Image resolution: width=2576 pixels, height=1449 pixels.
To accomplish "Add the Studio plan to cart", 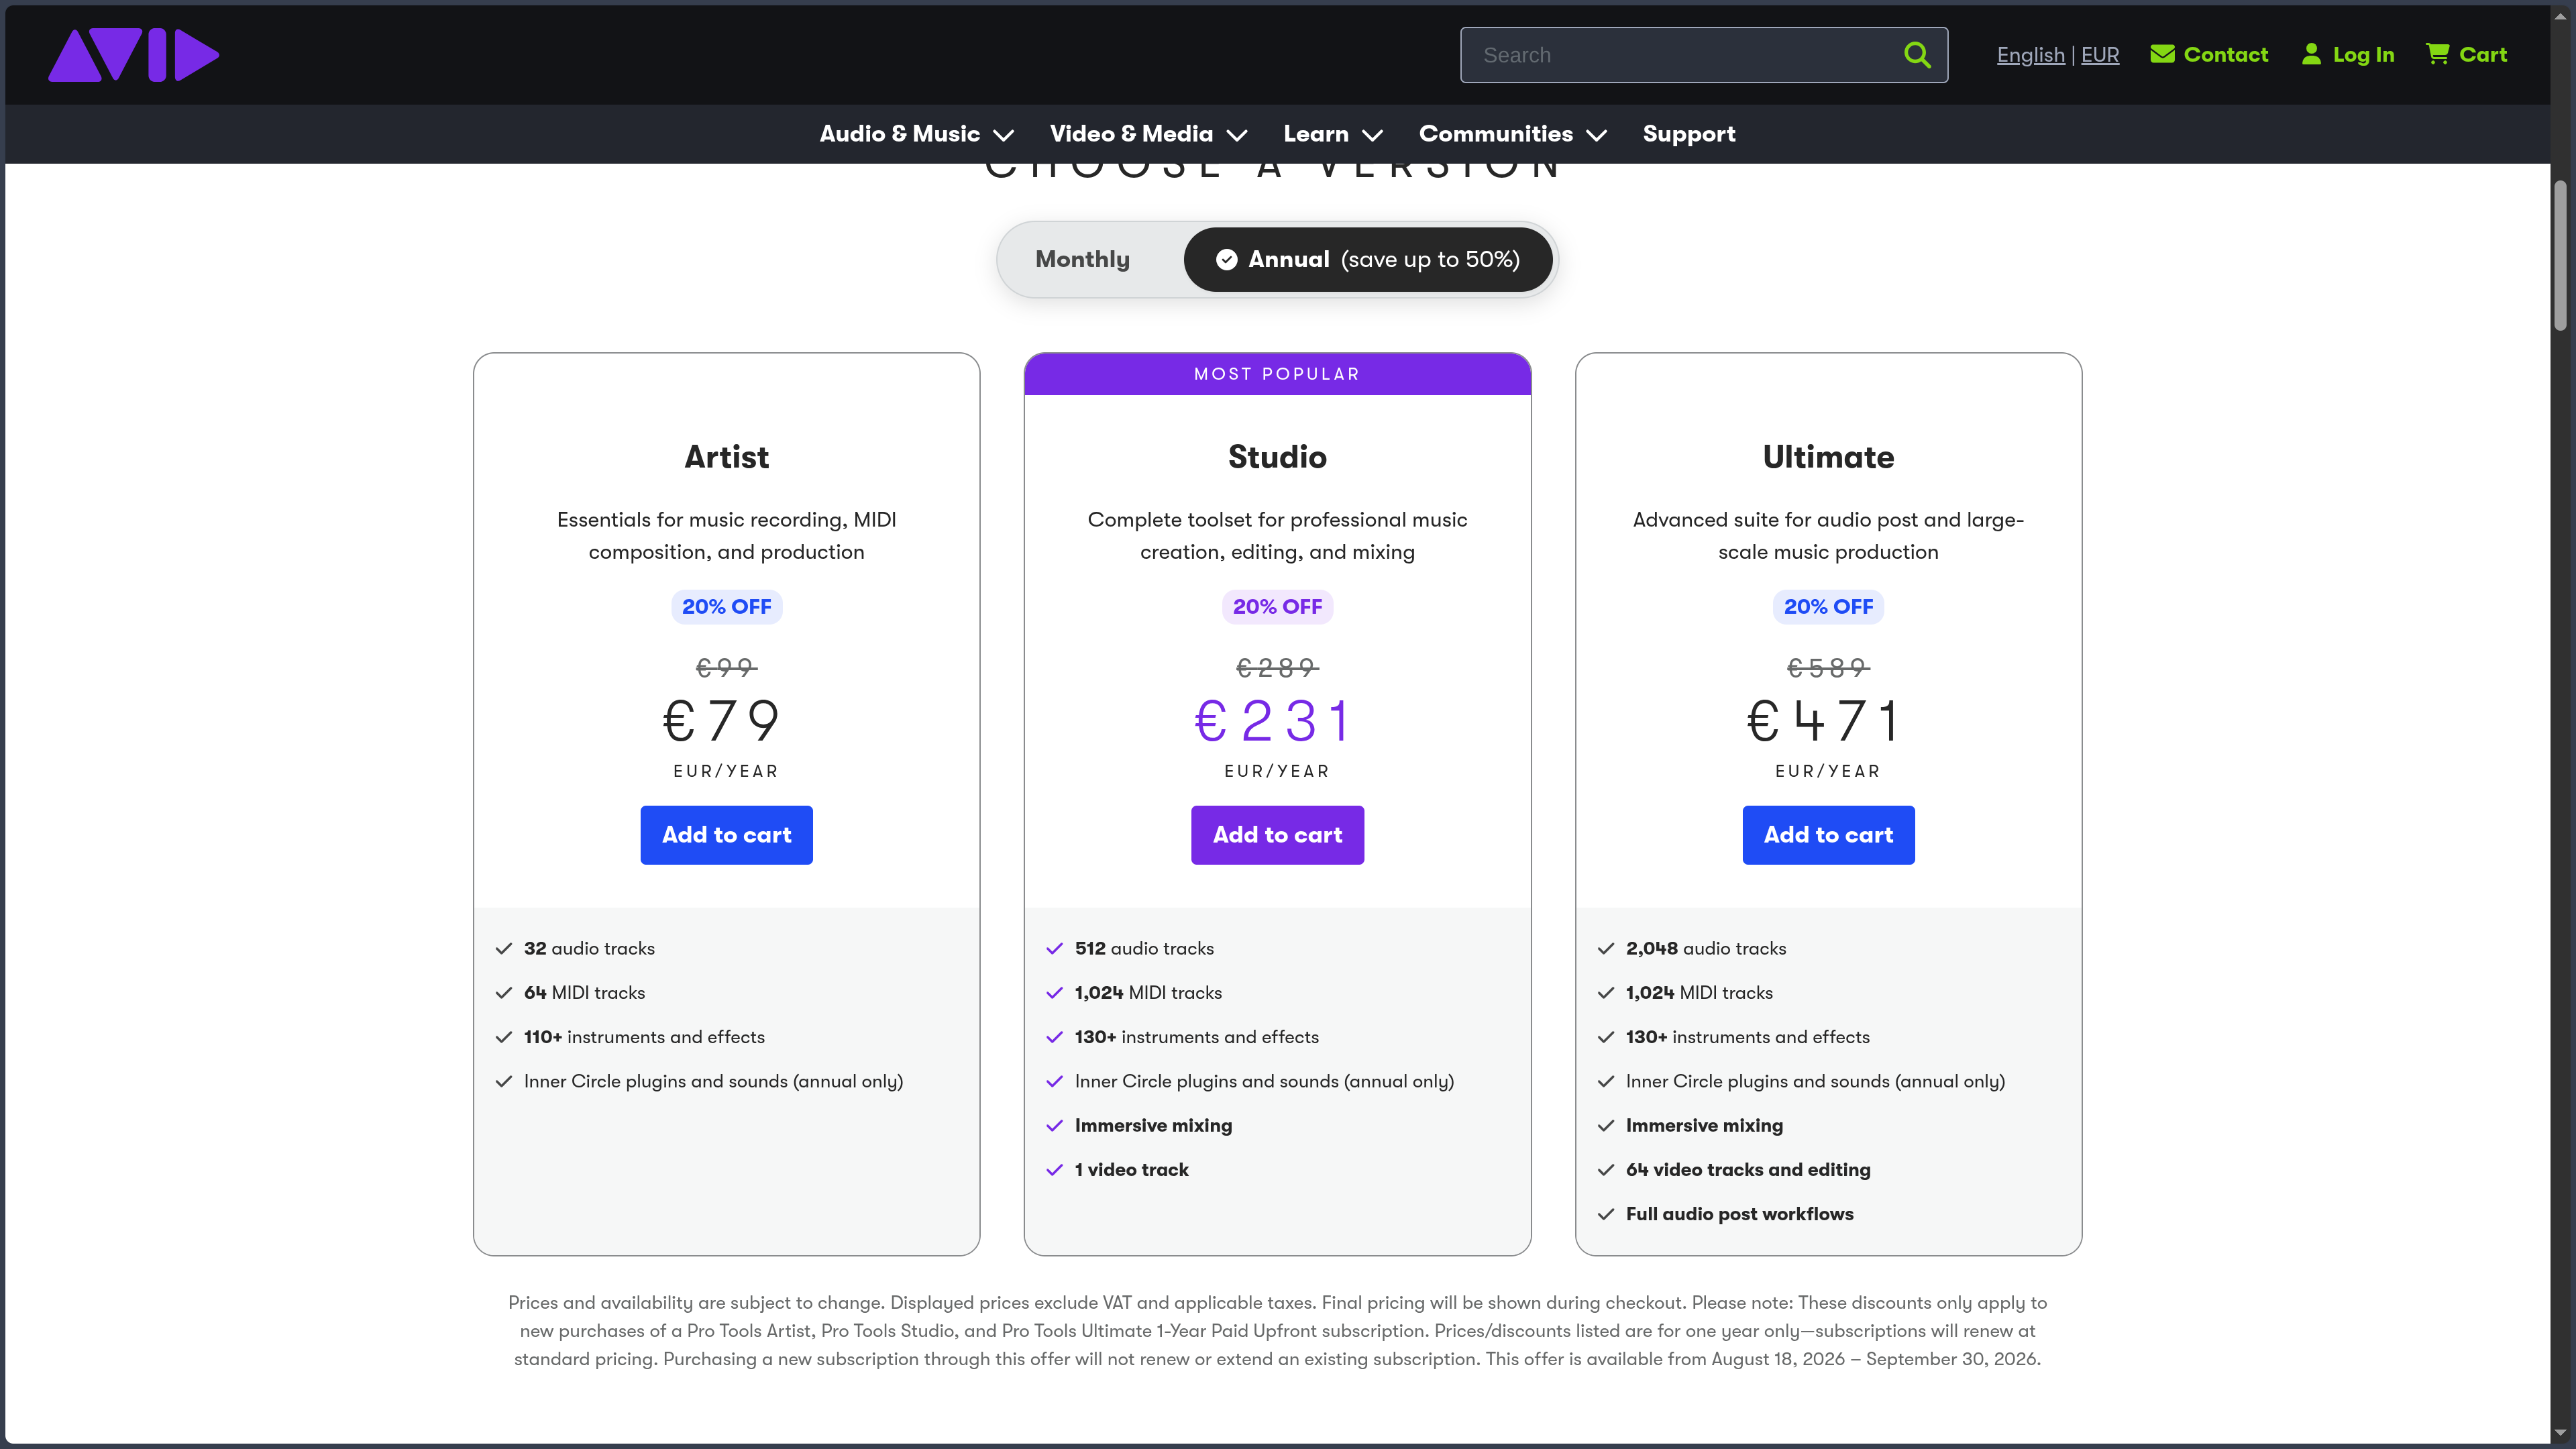I will pos(1277,835).
